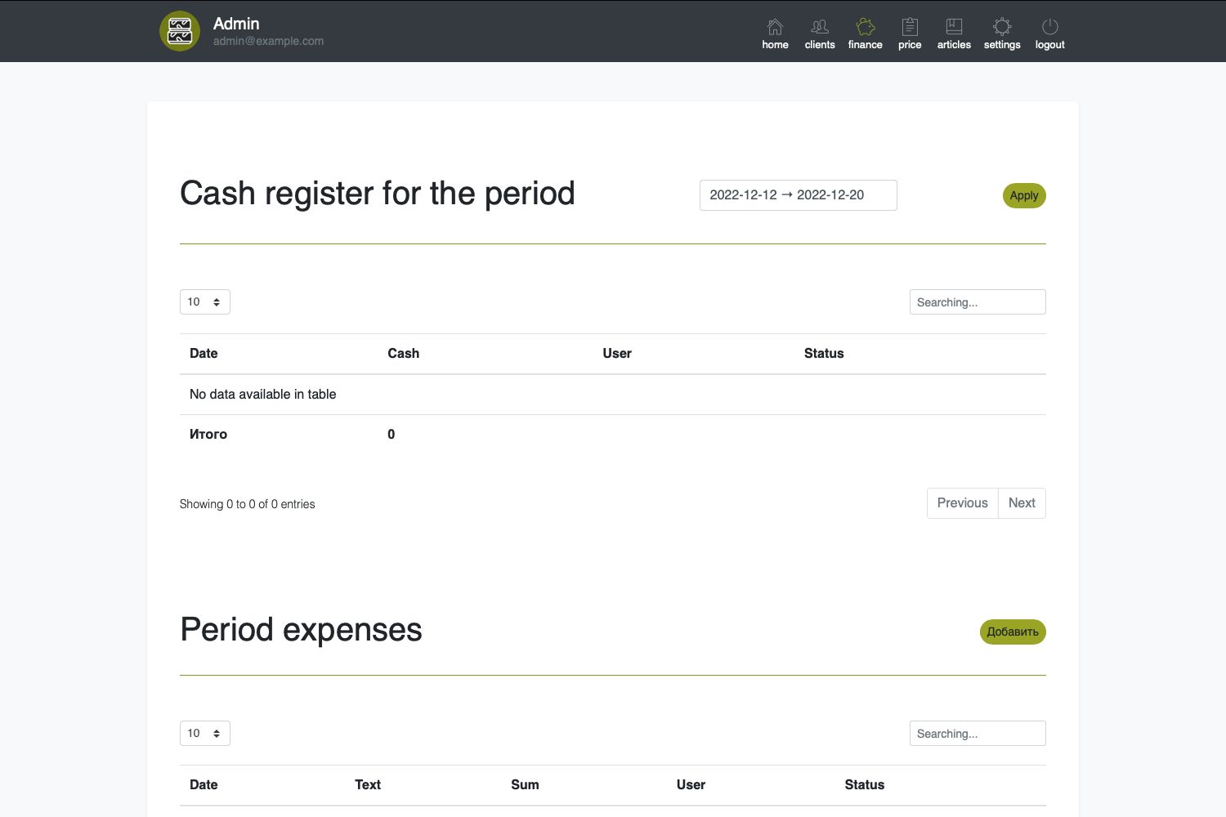
Task: Sort expenses table by Sum column
Action: point(525,785)
